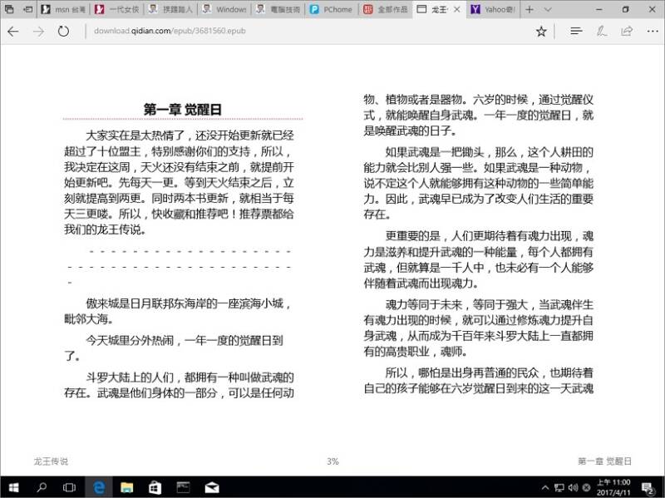Switch to the Windows tab
Image resolution: width=665 pixels, height=498 pixels.
tap(224, 9)
